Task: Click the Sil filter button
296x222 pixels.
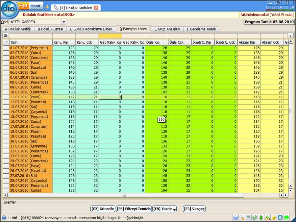Action: point(6,35)
